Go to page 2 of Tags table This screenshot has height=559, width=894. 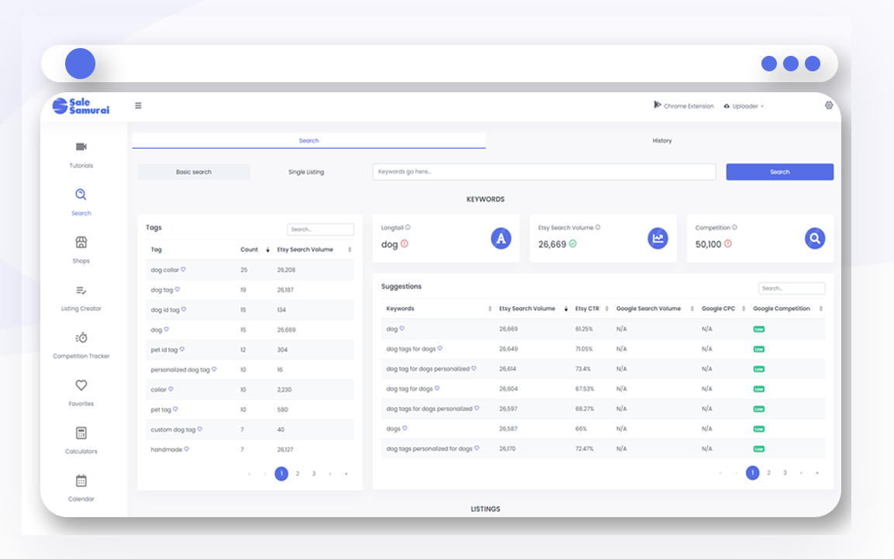pos(297,474)
